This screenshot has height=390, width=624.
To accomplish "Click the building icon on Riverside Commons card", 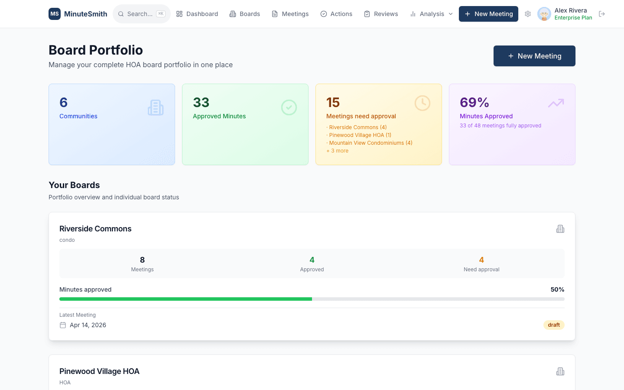I will 560,228.
